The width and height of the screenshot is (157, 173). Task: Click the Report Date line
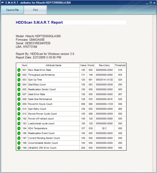pos(38,57)
